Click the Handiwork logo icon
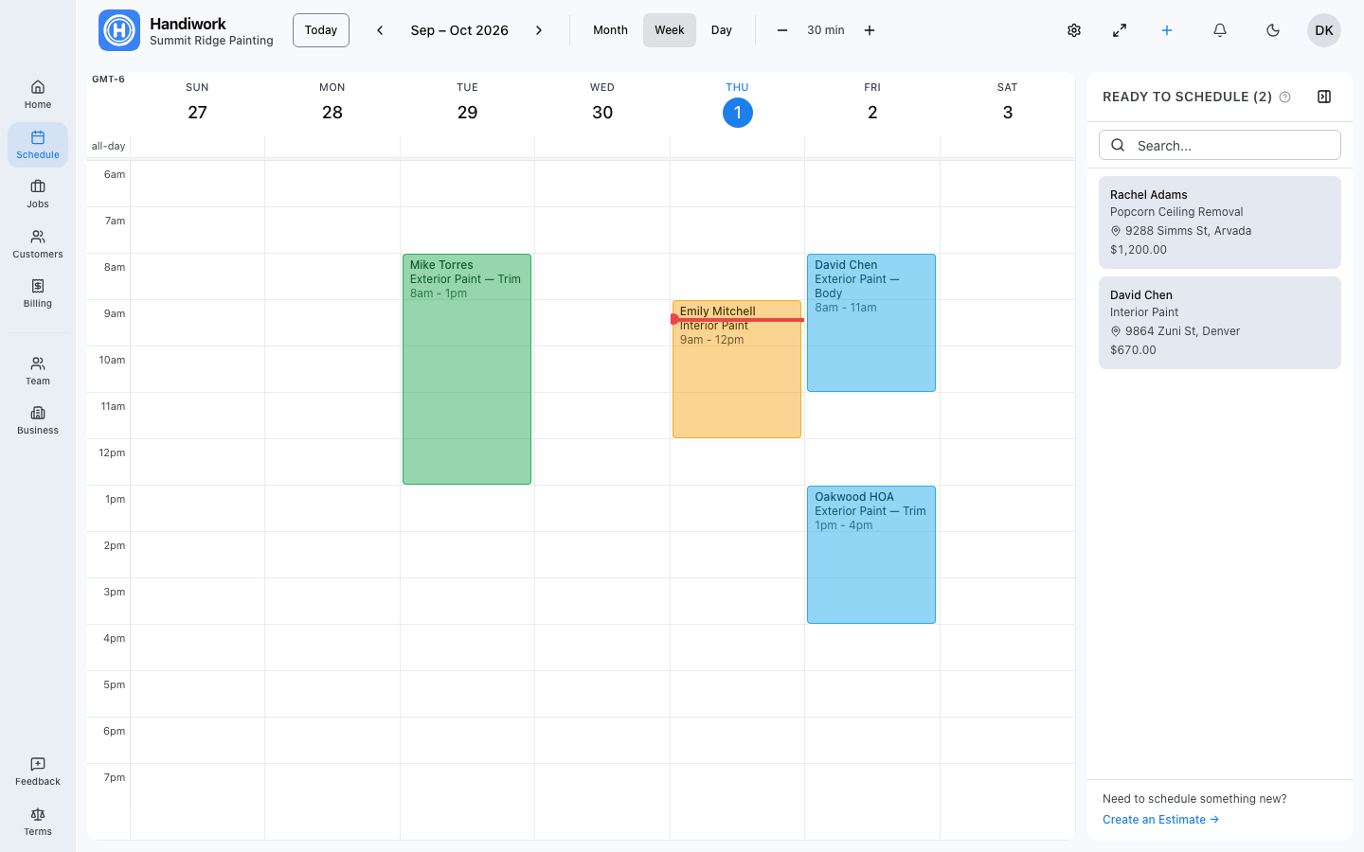The height and width of the screenshot is (852, 1364). click(119, 30)
